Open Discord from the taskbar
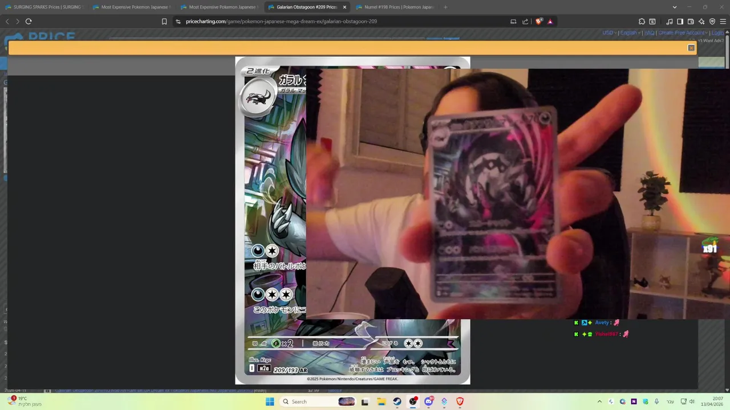This screenshot has width=730, height=410. coord(428,401)
